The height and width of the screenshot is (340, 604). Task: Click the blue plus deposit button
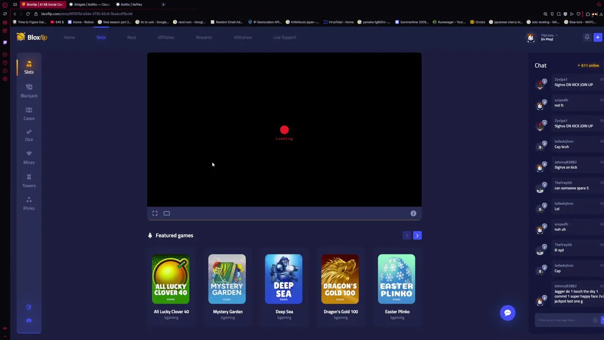(x=597, y=37)
